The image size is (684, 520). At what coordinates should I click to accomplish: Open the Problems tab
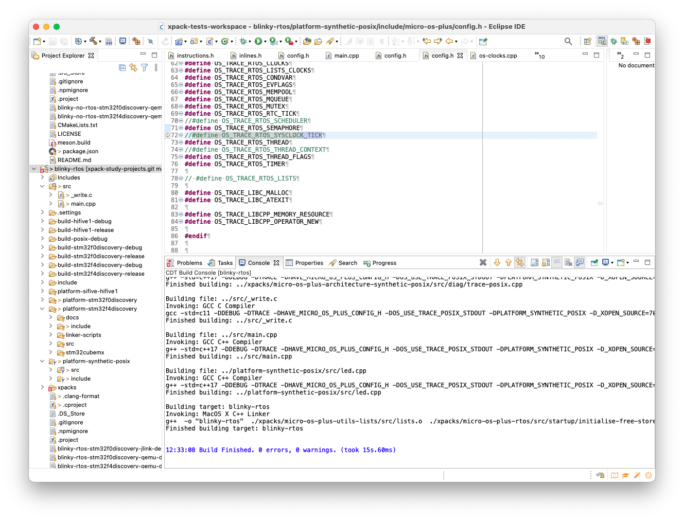[x=189, y=263]
